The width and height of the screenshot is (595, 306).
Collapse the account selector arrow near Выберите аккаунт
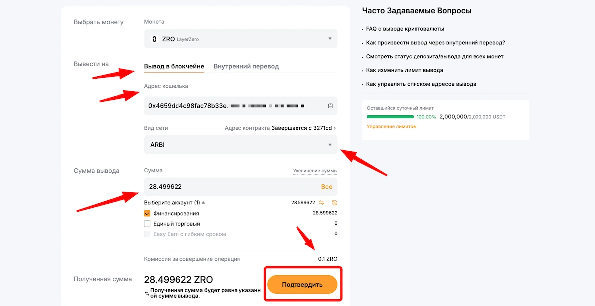(x=204, y=203)
